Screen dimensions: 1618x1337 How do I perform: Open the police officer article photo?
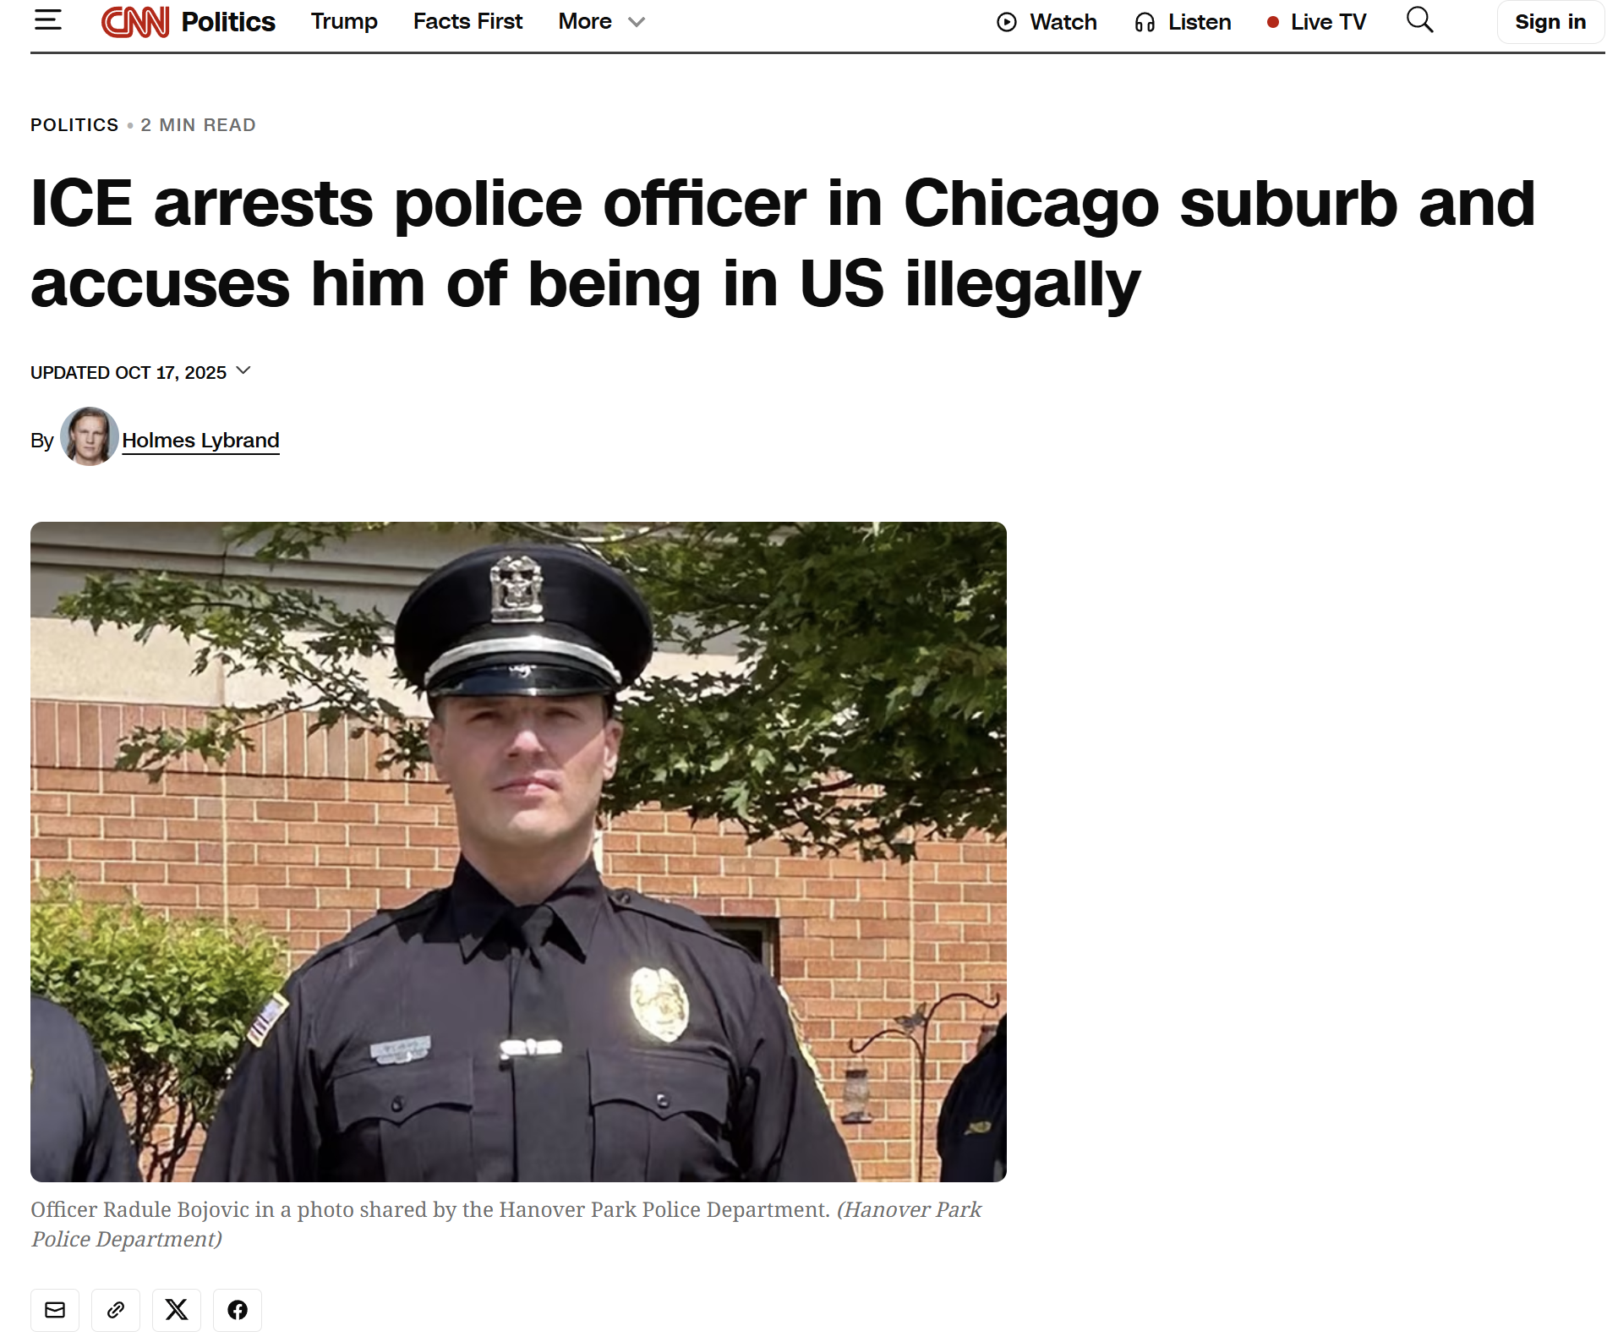518,852
